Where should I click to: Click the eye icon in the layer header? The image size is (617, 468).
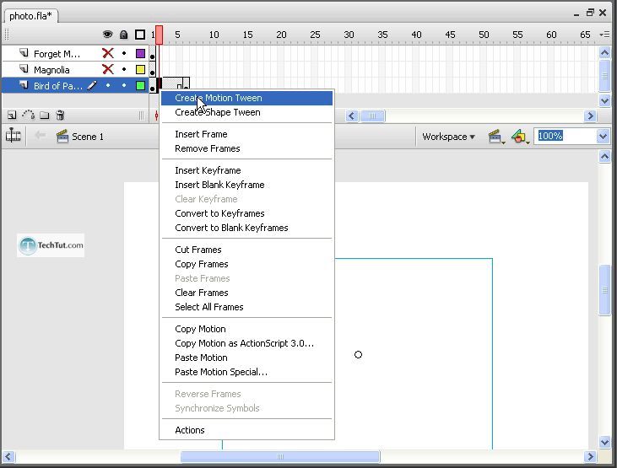107,35
